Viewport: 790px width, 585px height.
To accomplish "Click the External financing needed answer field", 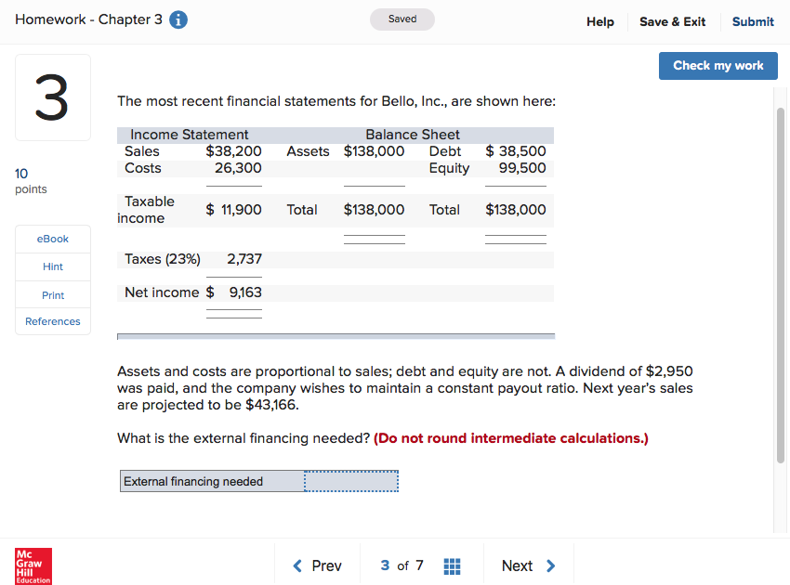I will (350, 481).
